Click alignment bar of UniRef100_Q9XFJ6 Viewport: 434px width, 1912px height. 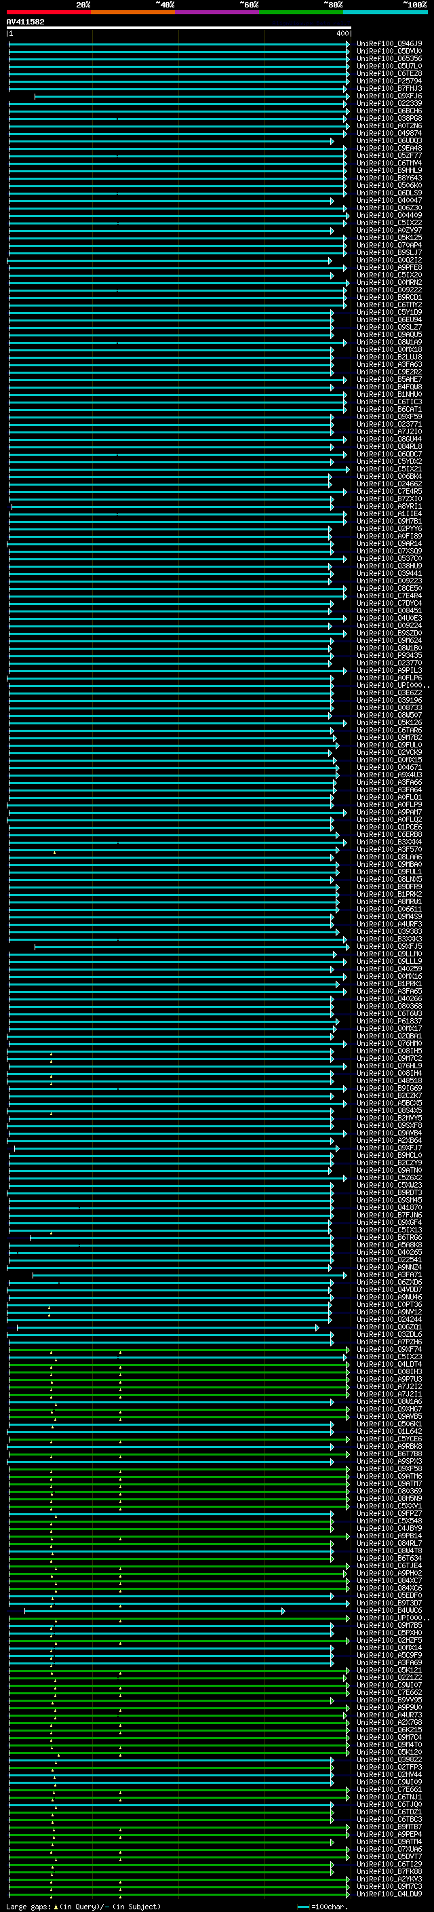pyautogui.click(x=192, y=96)
